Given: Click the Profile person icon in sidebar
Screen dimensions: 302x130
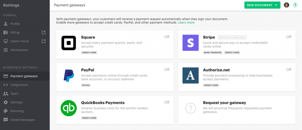Looking at the screenshot, I should [6, 24].
